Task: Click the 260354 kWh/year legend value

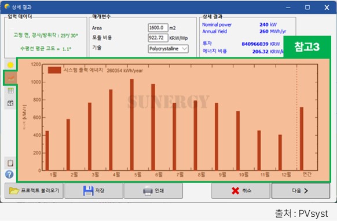Action: (x=125, y=71)
